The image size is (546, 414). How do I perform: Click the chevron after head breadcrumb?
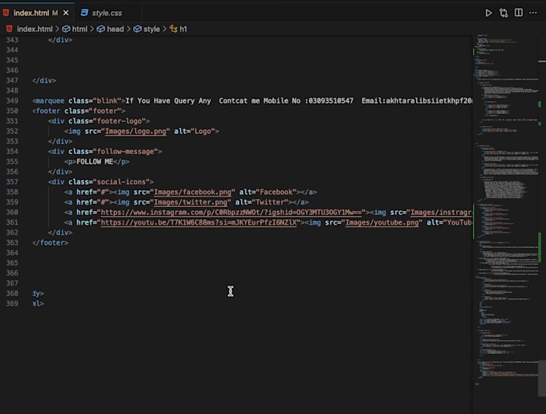tap(128, 29)
